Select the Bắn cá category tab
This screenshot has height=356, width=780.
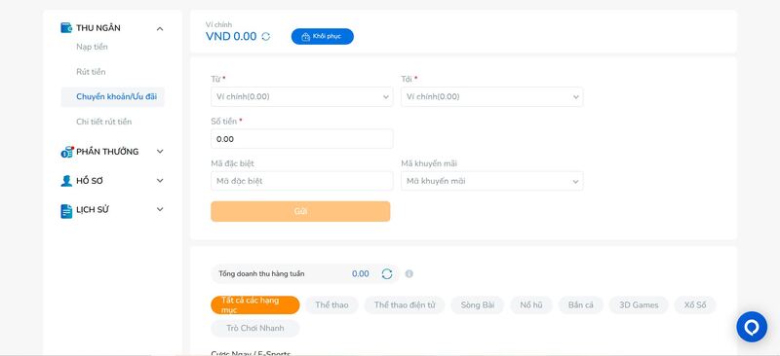point(580,305)
